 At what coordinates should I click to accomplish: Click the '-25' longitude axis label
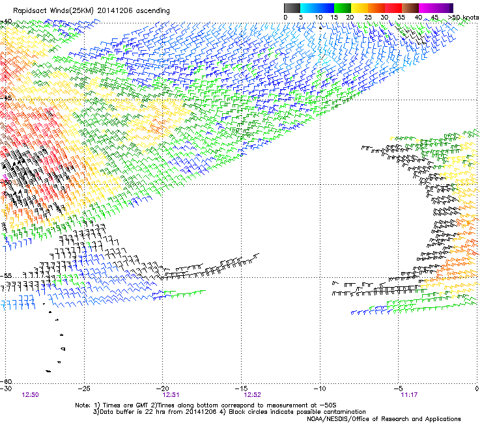point(84,389)
